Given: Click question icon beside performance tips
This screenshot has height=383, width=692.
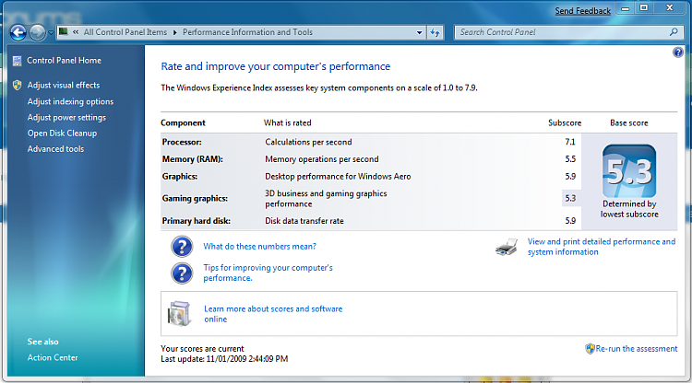Looking at the screenshot, I should [x=182, y=273].
